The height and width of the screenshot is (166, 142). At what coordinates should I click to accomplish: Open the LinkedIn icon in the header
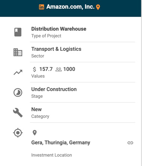(41, 7)
